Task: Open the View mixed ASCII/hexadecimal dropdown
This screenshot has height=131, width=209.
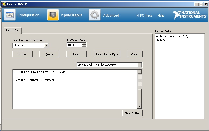Action: click(x=140, y=65)
